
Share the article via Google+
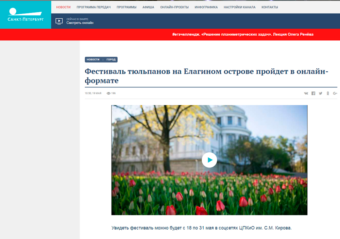click(x=335, y=93)
